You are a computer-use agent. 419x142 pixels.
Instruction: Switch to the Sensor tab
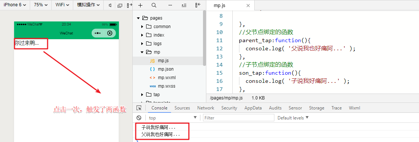tap(295, 108)
